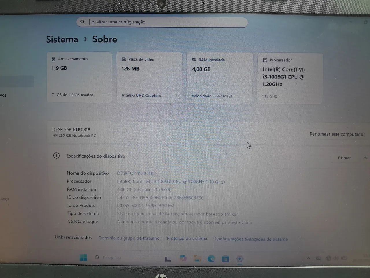Click the Processador chip icon
This screenshot has height=278, width=370.
(x=265, y=60)
